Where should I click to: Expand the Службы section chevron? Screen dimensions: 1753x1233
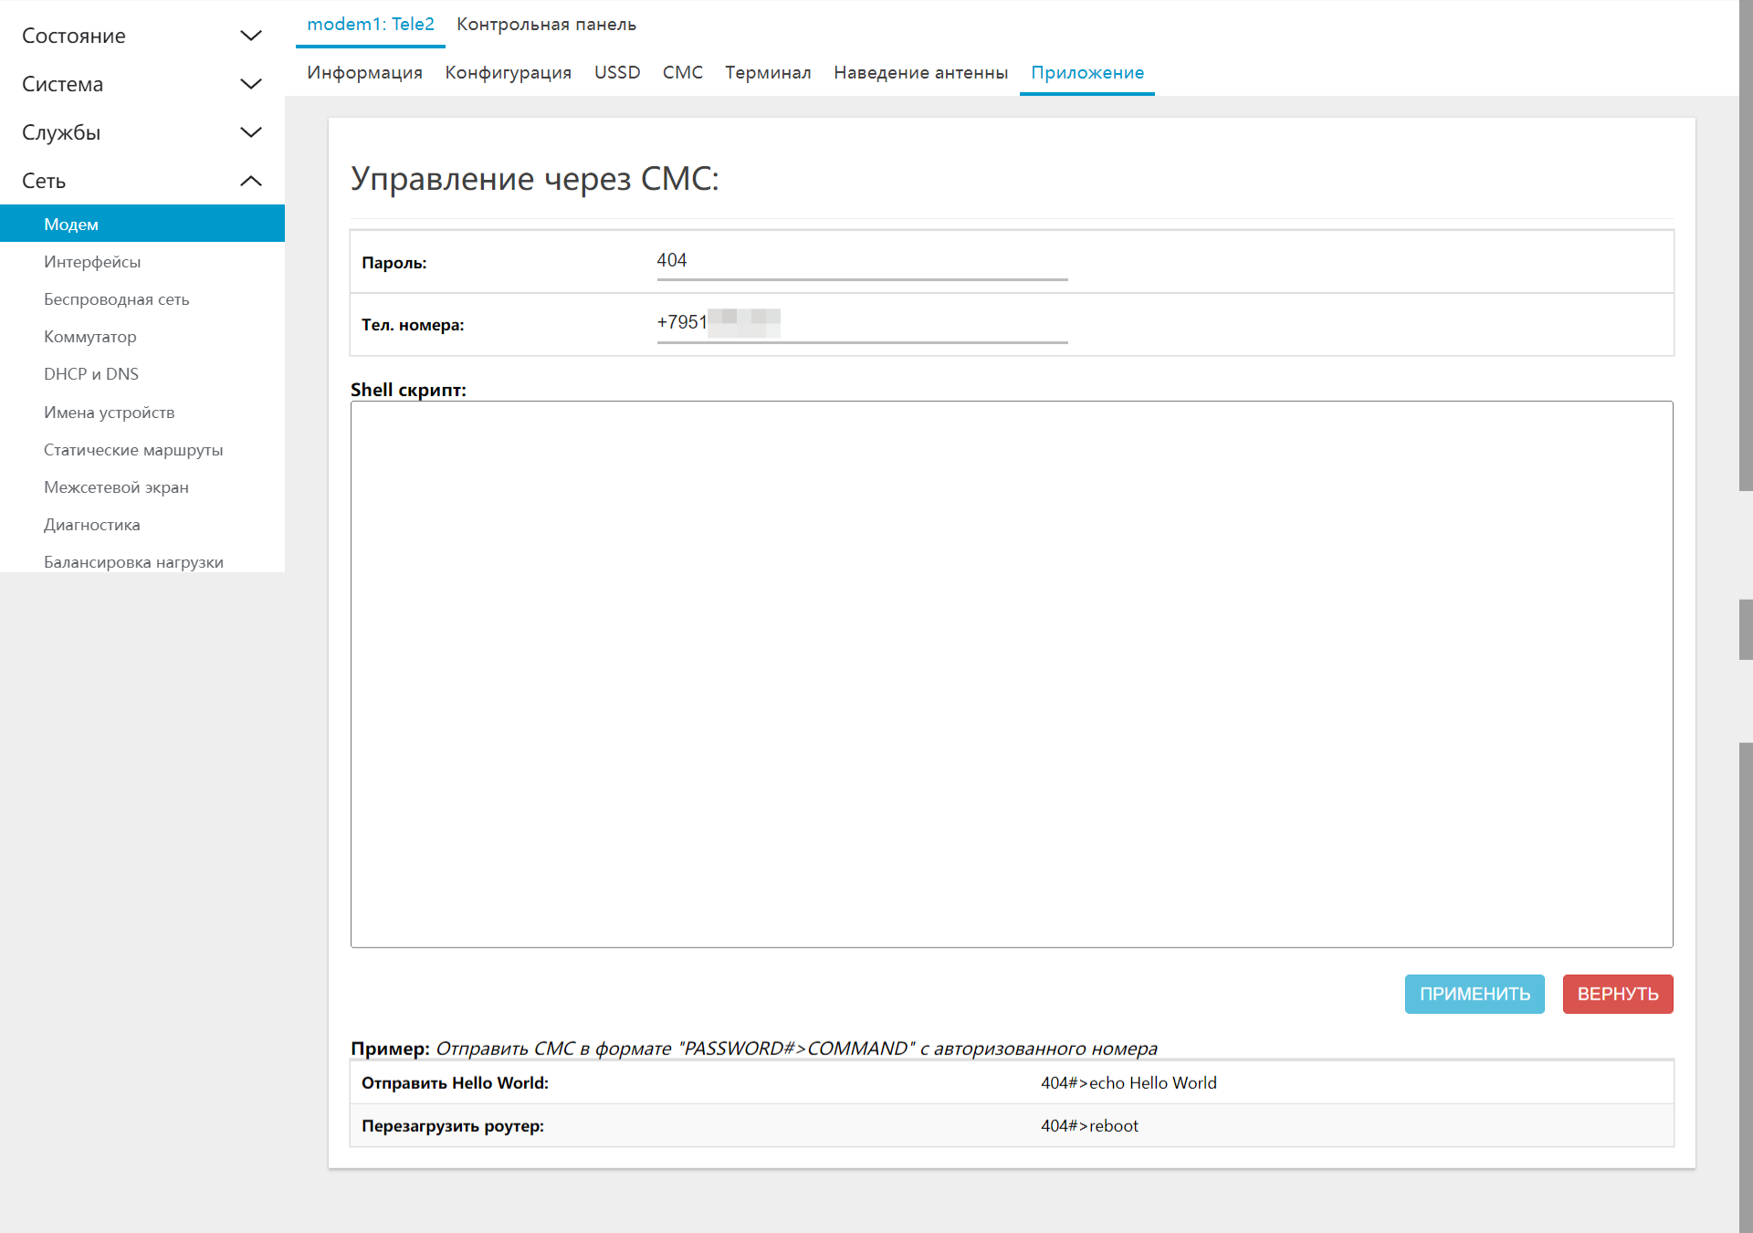[x=250, y=132]
